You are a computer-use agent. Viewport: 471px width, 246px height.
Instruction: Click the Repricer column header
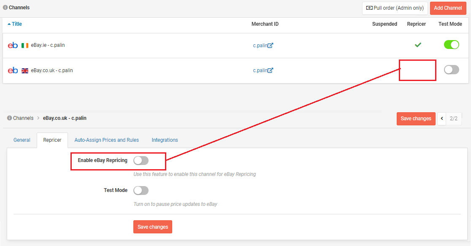tap(416, 24)
